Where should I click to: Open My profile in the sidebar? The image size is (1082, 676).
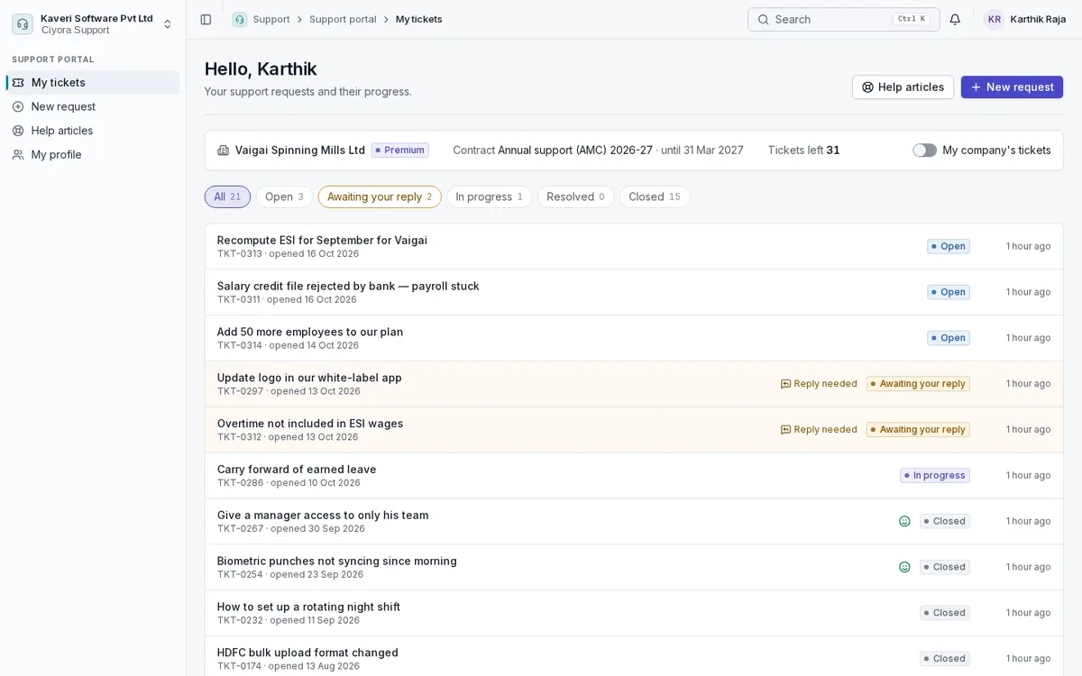coord(93,155)
